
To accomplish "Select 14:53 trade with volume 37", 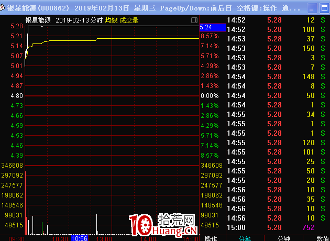I will pos(277,39).
